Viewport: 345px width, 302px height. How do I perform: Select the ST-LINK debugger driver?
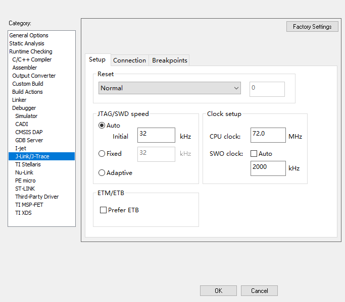(25, 189)
